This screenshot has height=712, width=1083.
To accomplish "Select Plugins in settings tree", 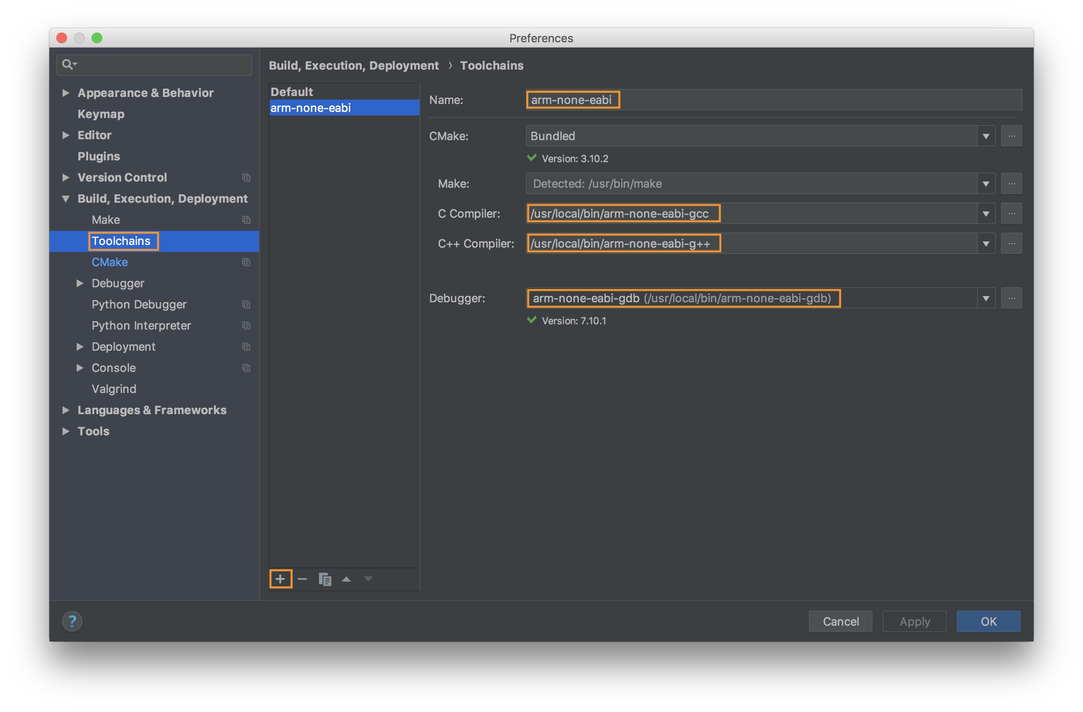I will click(x=99, y=156).
